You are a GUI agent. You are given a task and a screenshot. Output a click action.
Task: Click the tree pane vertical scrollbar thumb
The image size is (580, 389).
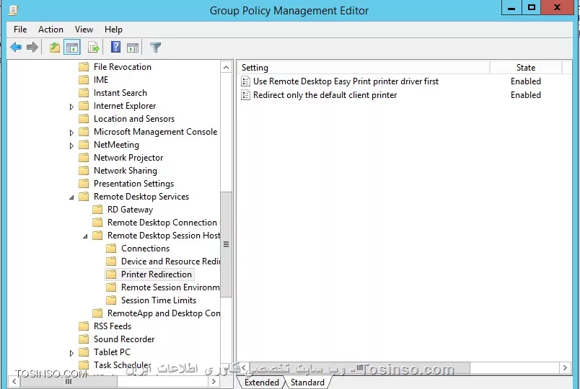coord(226,244)
